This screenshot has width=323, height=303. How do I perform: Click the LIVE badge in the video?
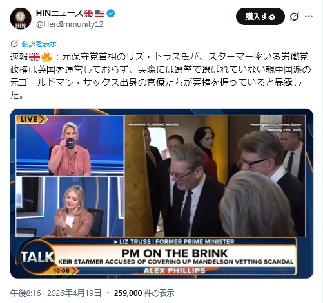(32, 119)
